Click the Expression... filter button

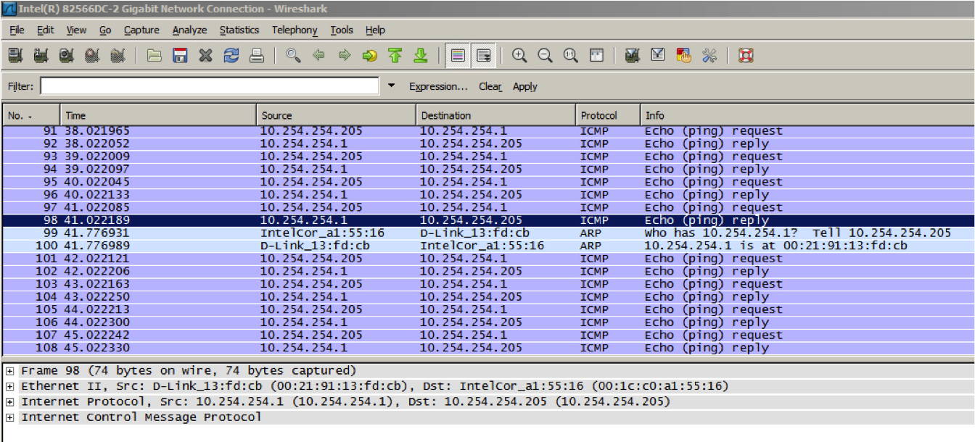coord(438,86)
